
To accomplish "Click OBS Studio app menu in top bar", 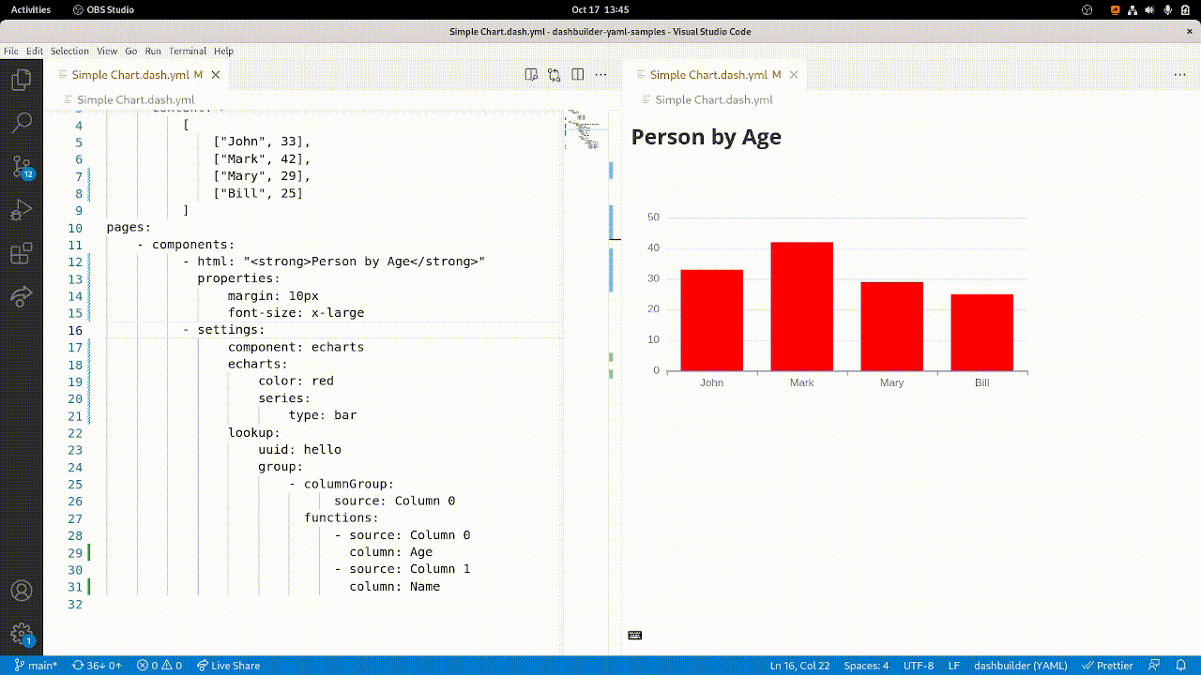I will (103, 9).
